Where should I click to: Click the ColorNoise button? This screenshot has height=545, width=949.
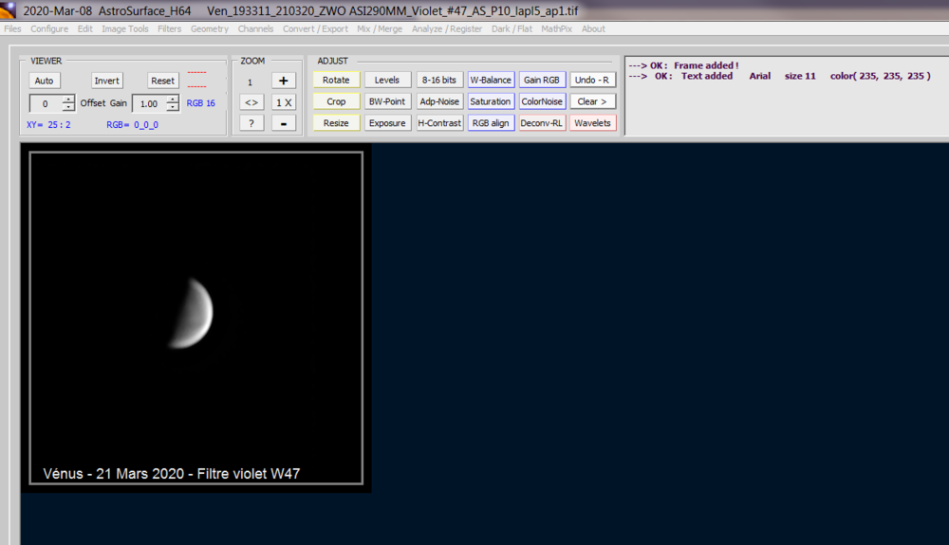coord(542,101)
